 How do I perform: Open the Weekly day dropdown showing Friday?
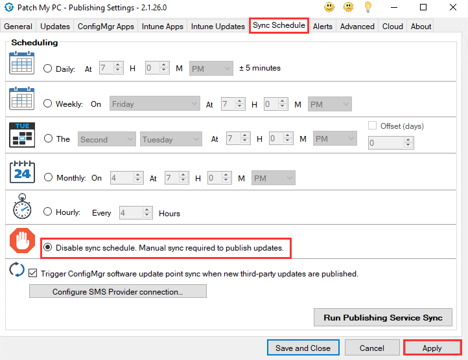155,104
